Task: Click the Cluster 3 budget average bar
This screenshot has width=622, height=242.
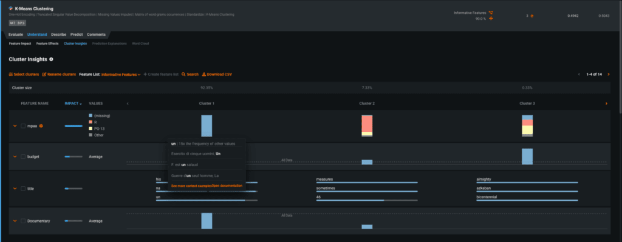Action: (527, 156)
